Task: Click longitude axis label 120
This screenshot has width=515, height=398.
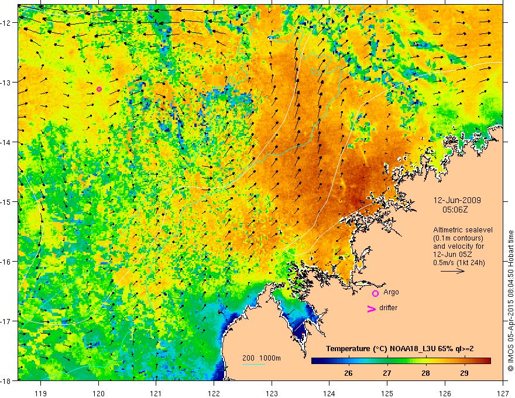Action: tap(98, 393)
